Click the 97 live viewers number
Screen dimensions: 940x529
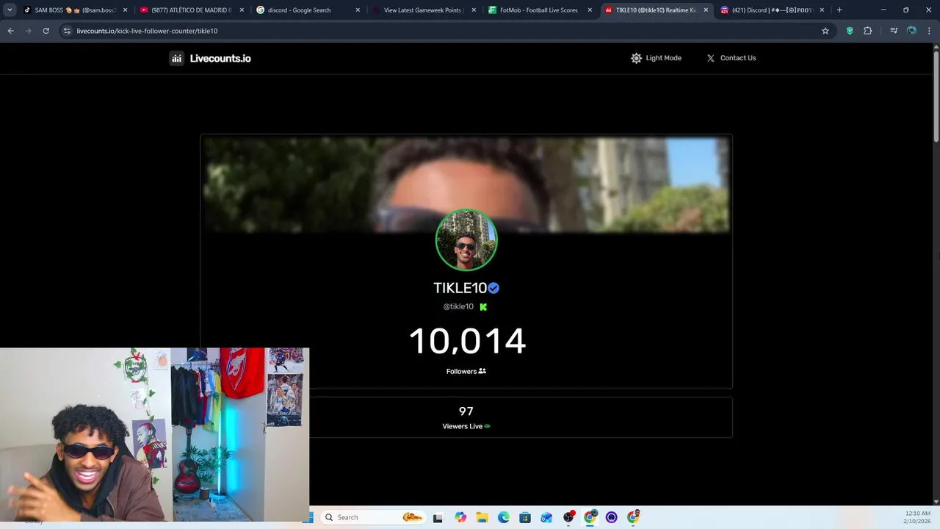(466, 411)
